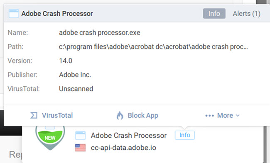Switch to the Alerts (1) tab

click(246, 14)
